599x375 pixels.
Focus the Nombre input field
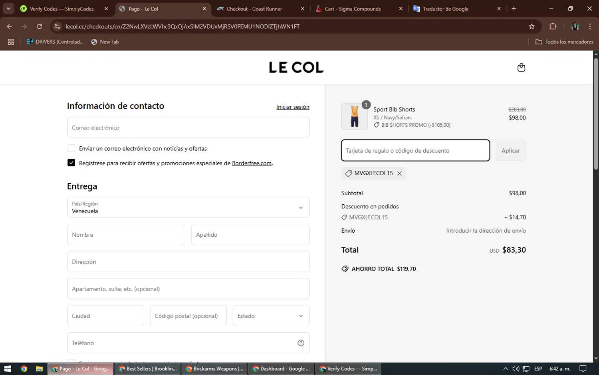(x=126, y=235)
